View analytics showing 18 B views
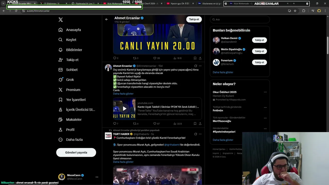329x185 pixels. [177, 58]
